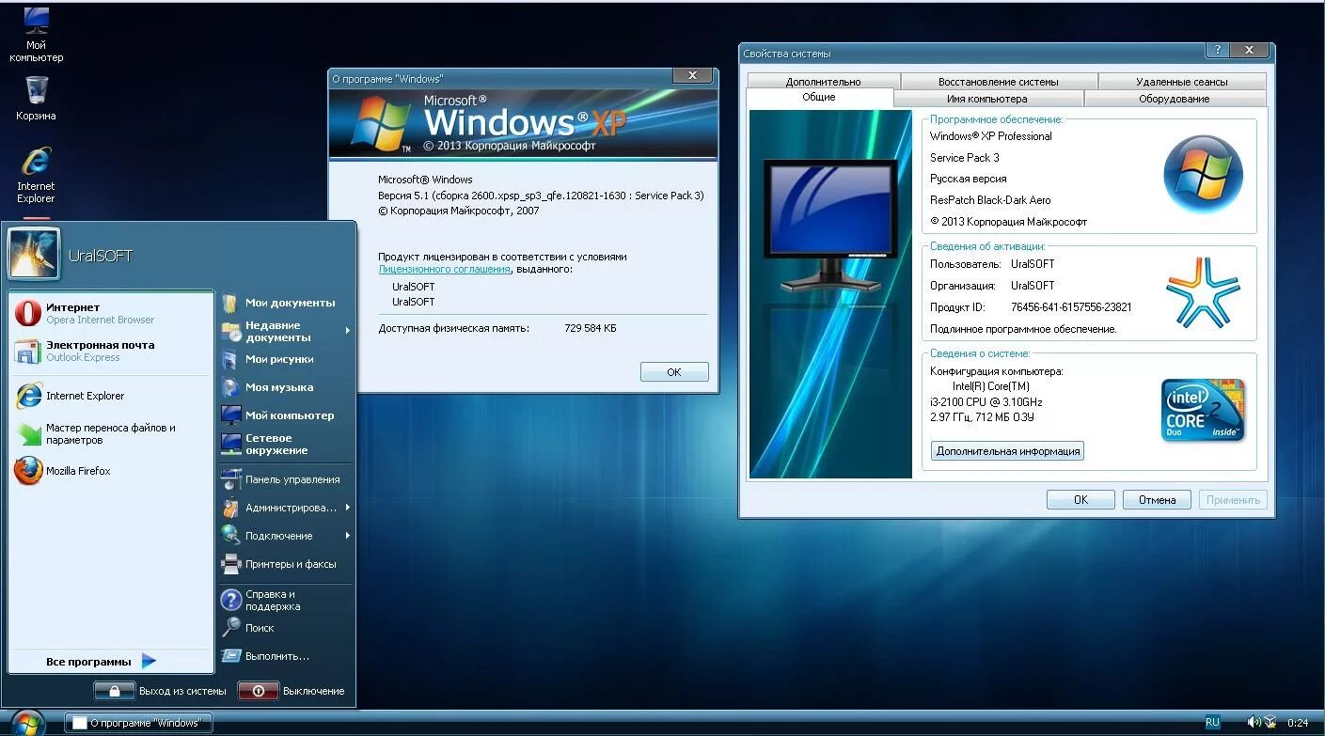Expand Администрирование submenu arrow
This screenshot has height=736, width=1325.
coord(347,508)
